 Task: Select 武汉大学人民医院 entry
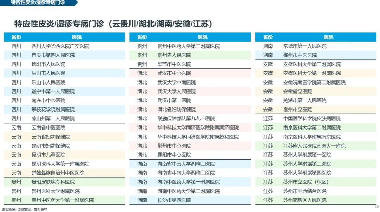[176, 92]
